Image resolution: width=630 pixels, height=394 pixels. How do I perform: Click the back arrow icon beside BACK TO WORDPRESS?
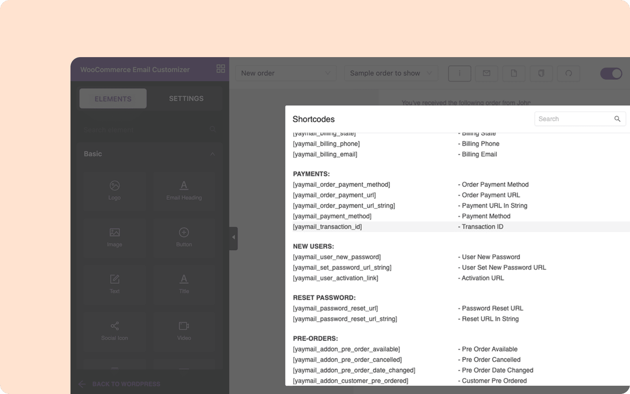82,384
